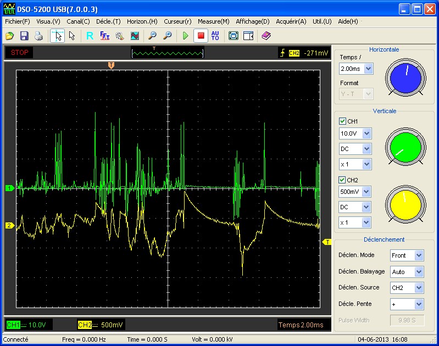The image size is (439, 346).
Task: Click the 04-06-2013 16:08 date display
Action: tap(382, 339)
